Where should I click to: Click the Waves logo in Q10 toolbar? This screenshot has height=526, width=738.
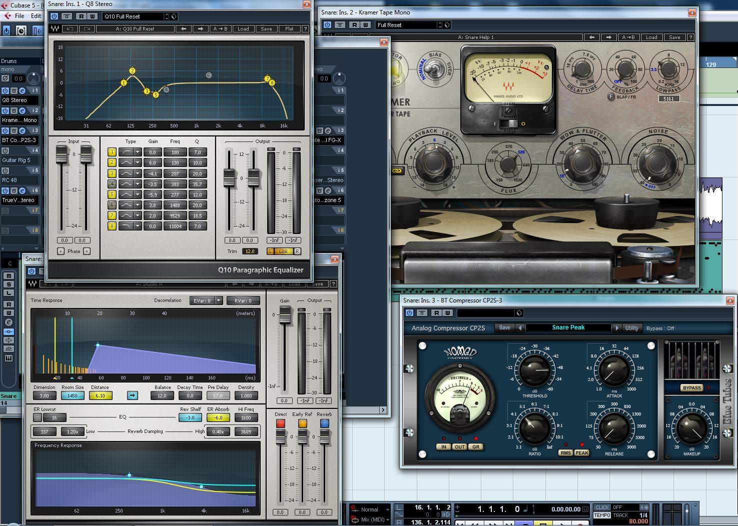click(x=54, y=29)
